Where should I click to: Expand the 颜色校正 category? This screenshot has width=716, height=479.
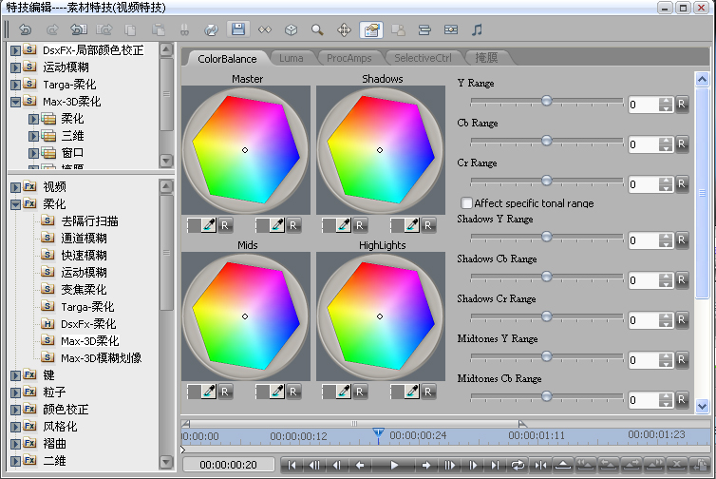(x=16, y=409)
